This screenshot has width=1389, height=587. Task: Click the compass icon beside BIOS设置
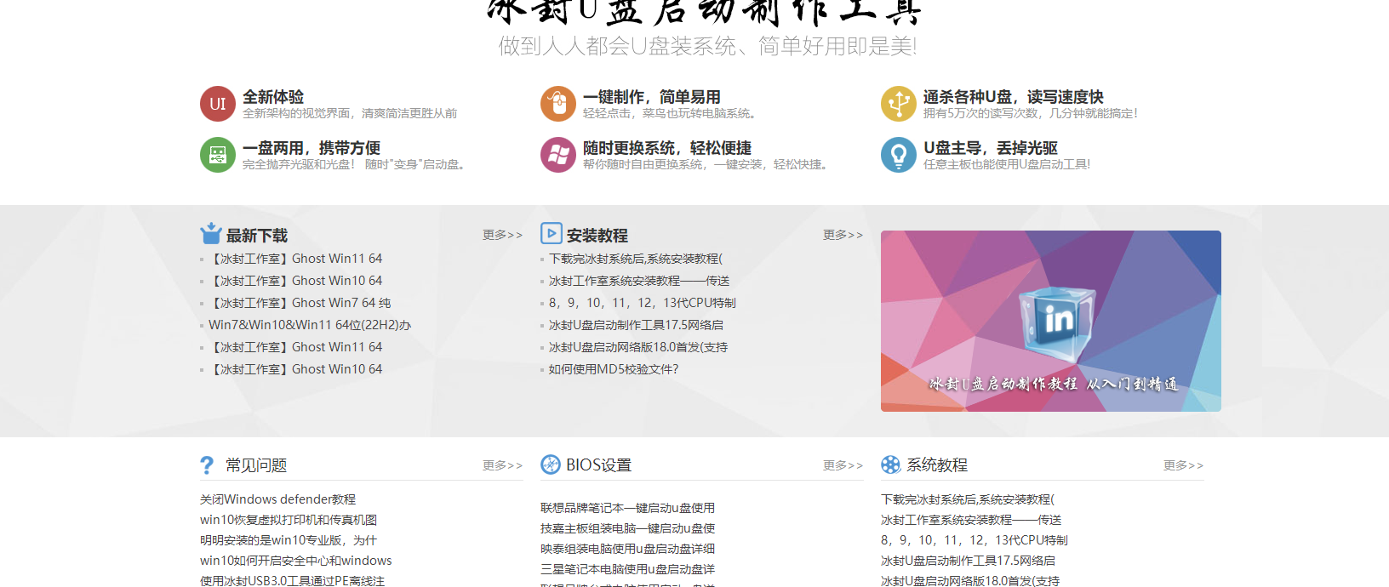tap(551, 464)
